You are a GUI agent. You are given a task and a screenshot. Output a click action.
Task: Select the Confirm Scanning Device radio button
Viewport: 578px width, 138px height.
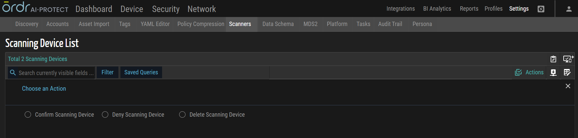[28, 115]
